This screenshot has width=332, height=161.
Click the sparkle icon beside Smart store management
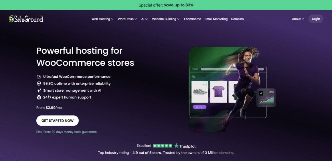click(39, 91)
